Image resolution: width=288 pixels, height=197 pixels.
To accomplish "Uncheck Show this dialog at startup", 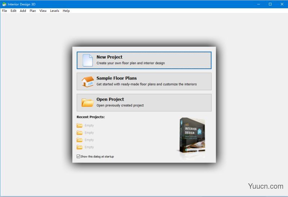I will [x=78, y=156].
